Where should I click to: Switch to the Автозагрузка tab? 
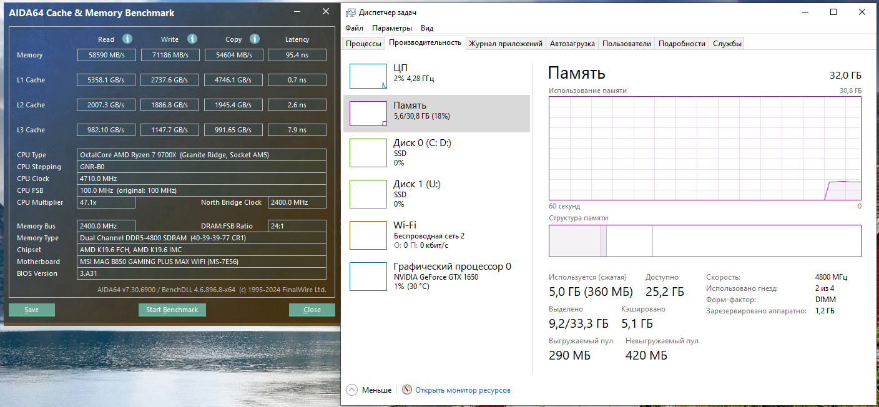coord(572,44)
